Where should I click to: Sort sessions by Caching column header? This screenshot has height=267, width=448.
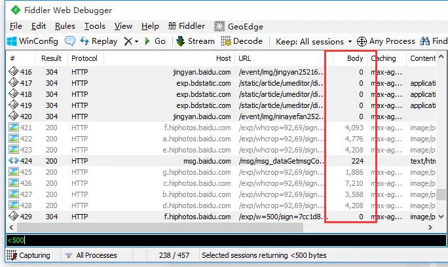(x=387, y=58)
